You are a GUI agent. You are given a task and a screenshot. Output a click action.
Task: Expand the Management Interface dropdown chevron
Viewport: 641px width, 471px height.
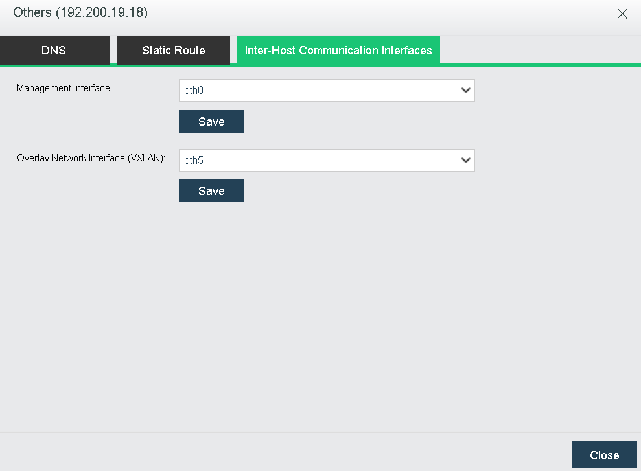click(465, 90)
